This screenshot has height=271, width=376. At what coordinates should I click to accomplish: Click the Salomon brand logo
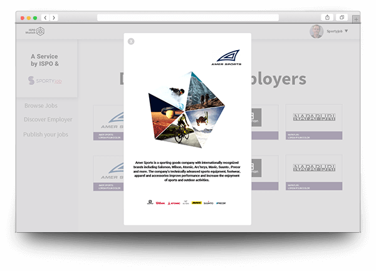point(150,203)
